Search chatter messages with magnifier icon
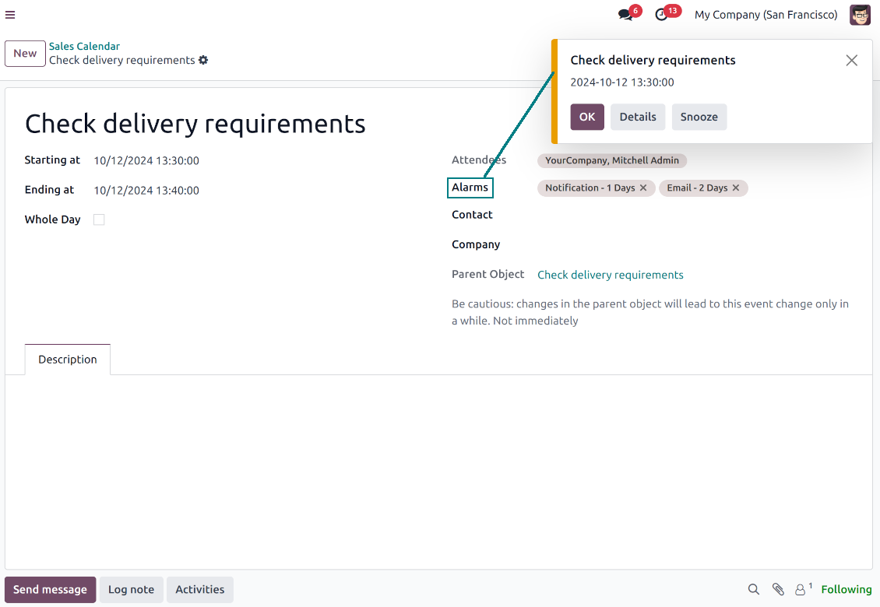 [x=753, y=589]
